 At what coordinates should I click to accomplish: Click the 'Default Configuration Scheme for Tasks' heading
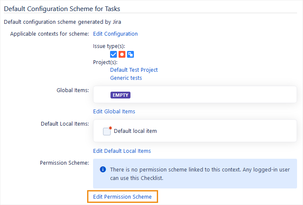62,8
